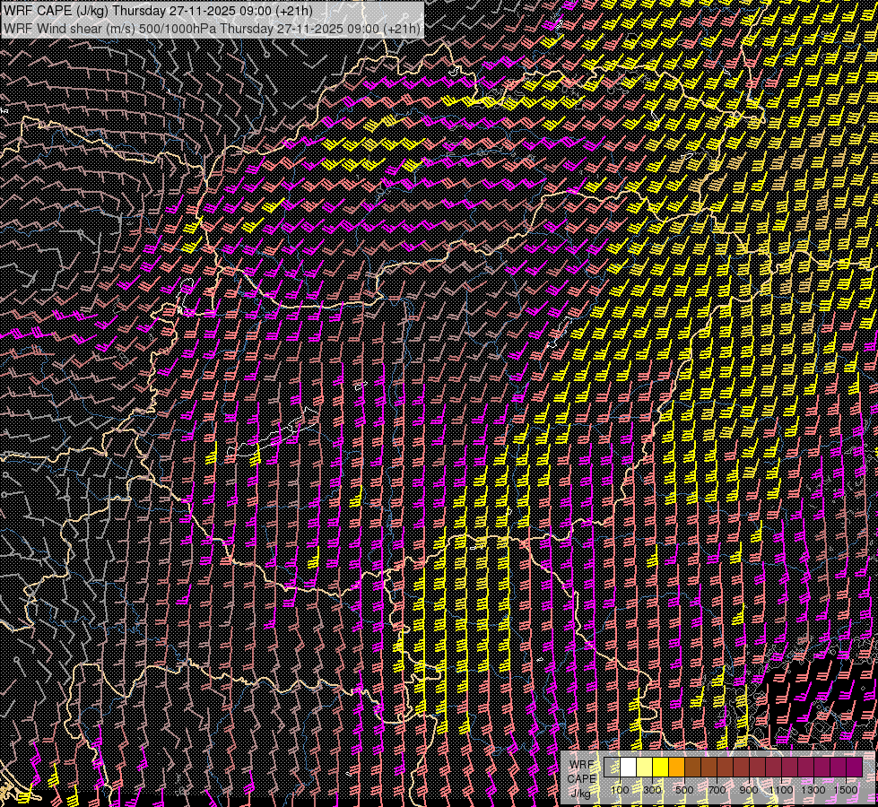Select the 1100 legend tick label
The height and width of the screenshot is (807, 878).
click(x=781, y=790)
